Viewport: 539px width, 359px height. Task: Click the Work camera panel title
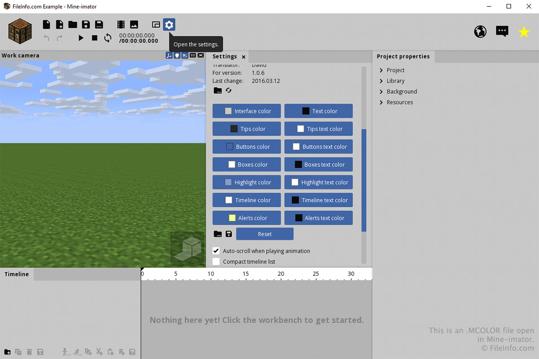pos(20,56)
